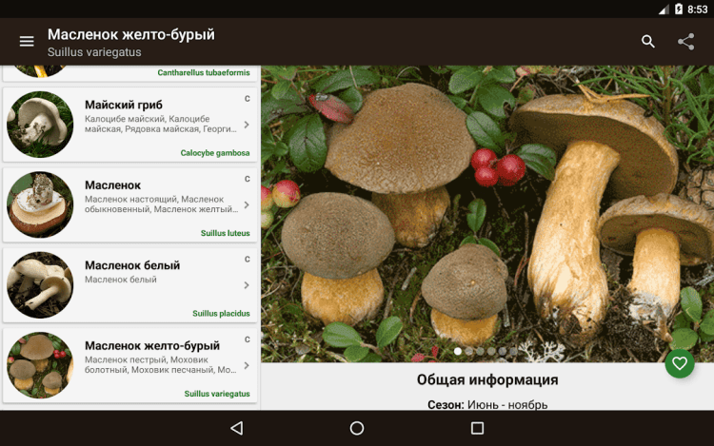
Task: Open the Calocybe gambosa latin name link
Action: click(x=215, y=153)
